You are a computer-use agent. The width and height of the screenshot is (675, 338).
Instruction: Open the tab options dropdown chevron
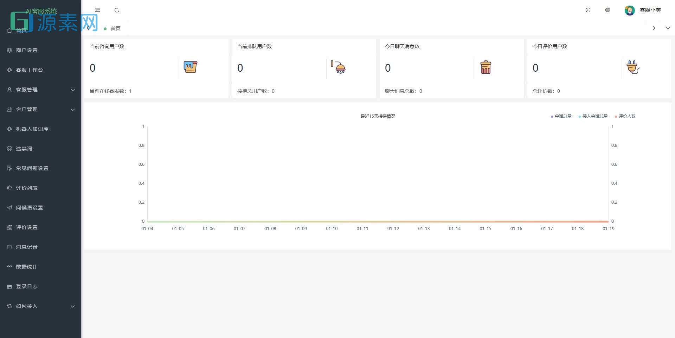[668, 28]
